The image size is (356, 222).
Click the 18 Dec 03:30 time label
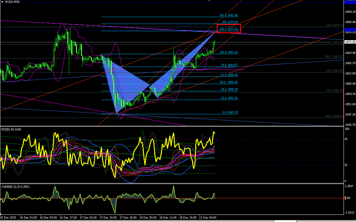[x=147, y=217]
